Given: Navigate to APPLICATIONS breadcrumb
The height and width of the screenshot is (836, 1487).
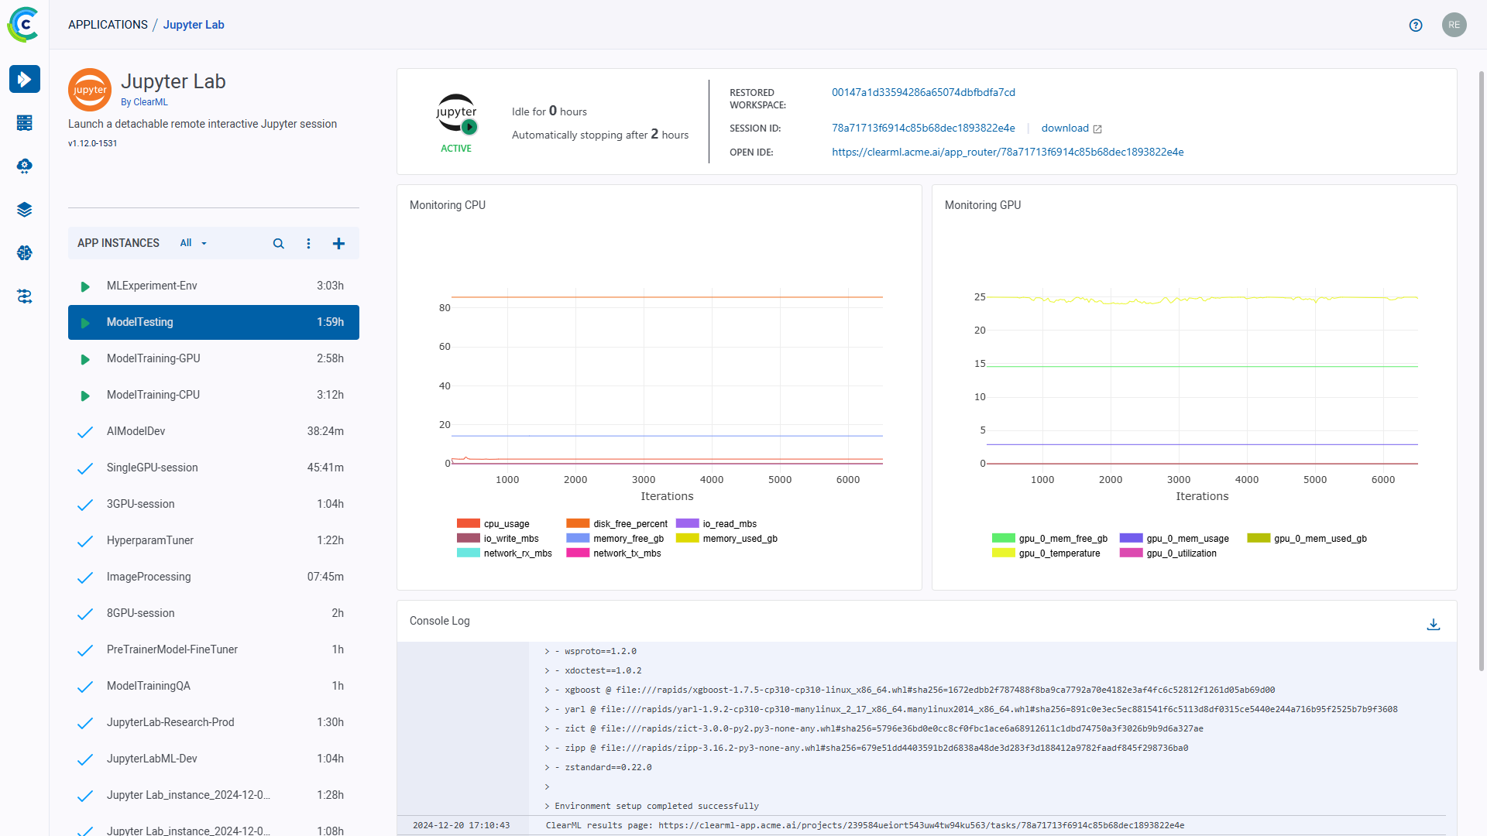Looking at the screenshot, I should pos(108,24).
